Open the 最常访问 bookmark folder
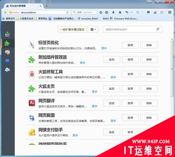The image size is (175, 157). pyautogui.click(x=9, y=19)
